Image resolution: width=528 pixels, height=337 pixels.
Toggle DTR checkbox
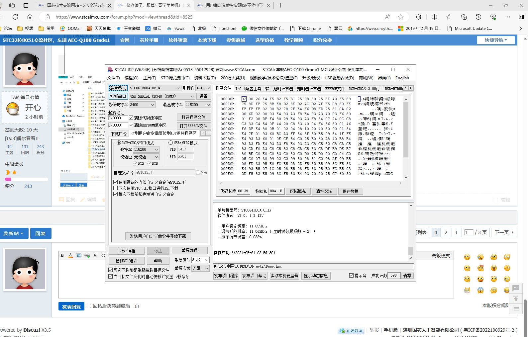point(149,163)
